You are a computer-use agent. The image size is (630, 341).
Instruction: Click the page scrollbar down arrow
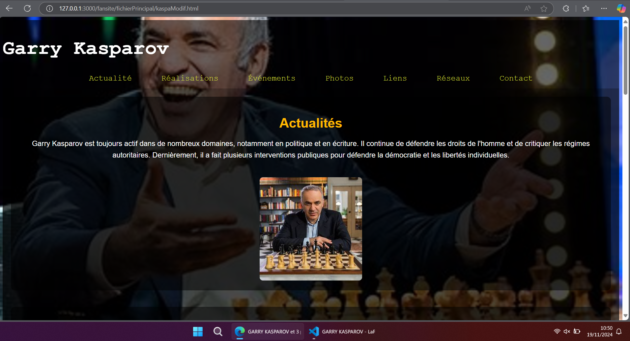tap(625, 316)
